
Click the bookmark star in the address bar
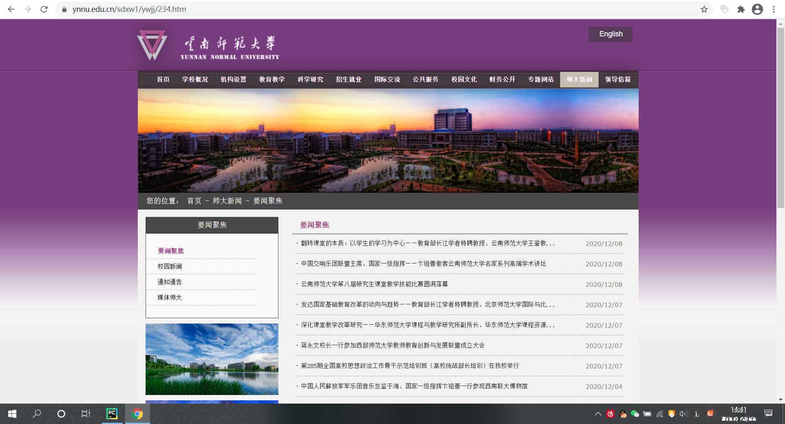[x=704, y=9]
